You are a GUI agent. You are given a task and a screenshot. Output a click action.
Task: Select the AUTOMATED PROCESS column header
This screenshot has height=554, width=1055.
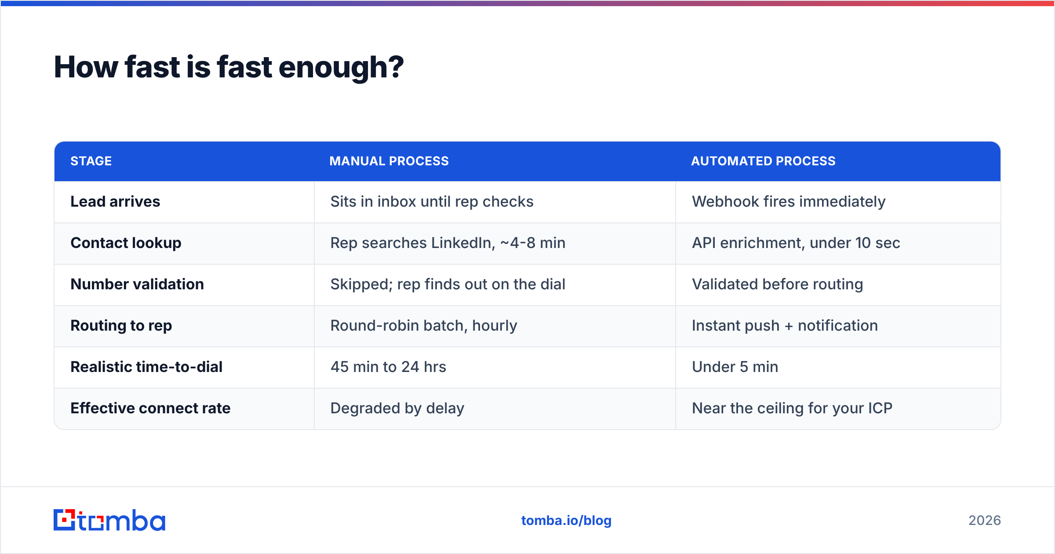tap(763, 161)
